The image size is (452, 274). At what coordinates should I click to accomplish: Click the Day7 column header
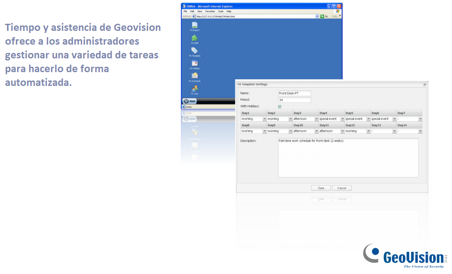point(409,113)
